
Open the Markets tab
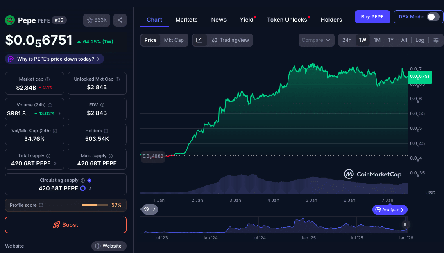coord(186,20)
